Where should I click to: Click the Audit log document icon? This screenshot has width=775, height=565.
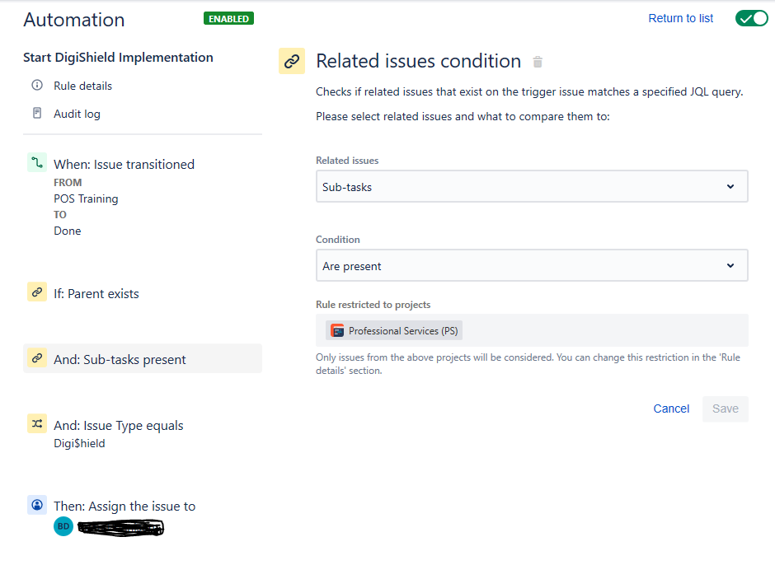(x=37, y=113)
